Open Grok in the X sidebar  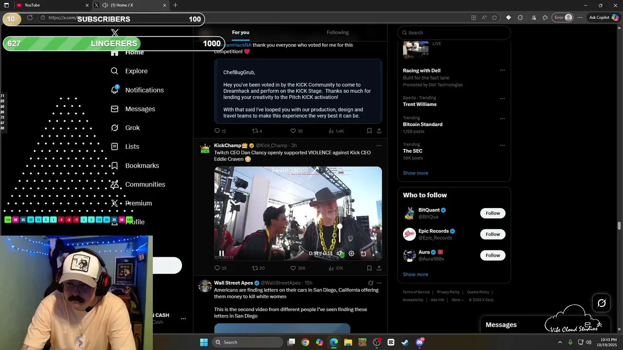[125, 128]
